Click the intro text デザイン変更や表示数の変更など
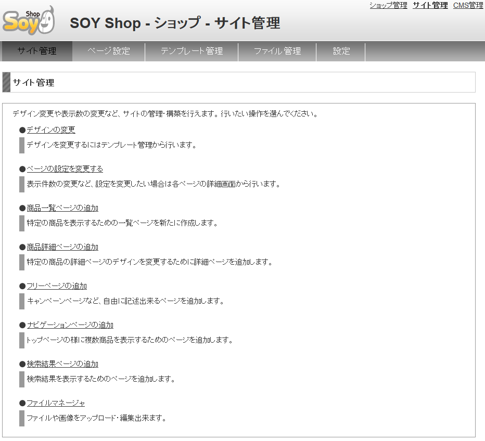 click(x=165, y=114)
